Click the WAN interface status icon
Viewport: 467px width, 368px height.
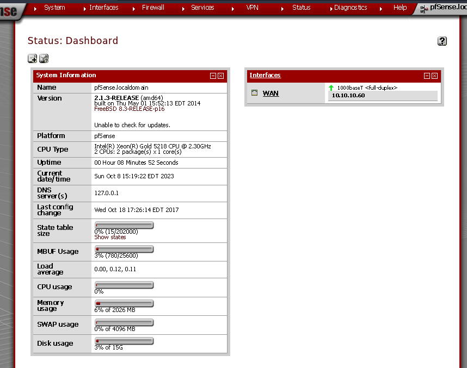pyautogui.click(x=254, y=93)
